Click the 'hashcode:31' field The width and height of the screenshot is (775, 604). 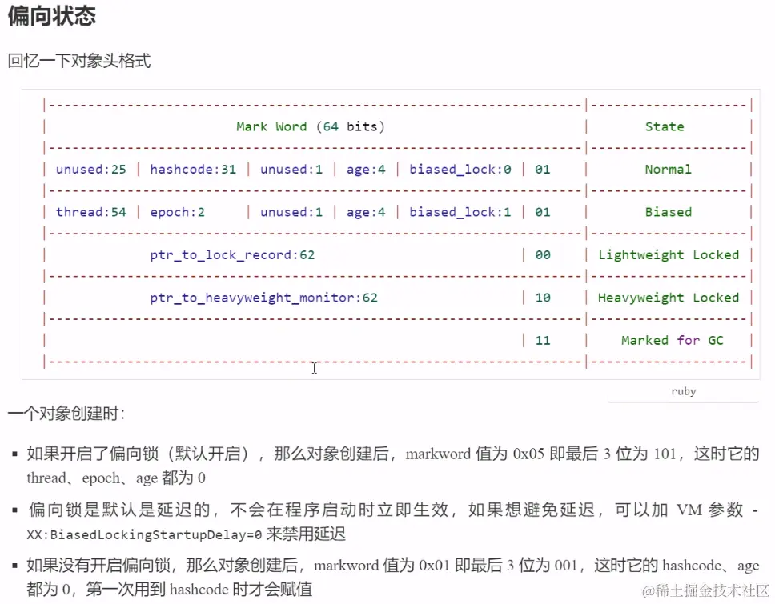193,170
